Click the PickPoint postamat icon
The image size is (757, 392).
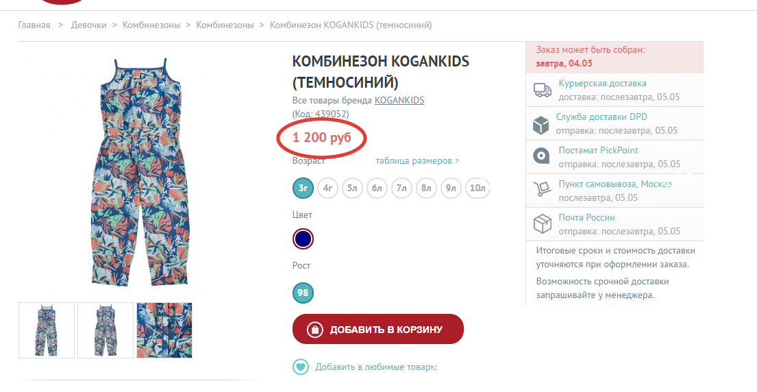(x=541, y=156)
